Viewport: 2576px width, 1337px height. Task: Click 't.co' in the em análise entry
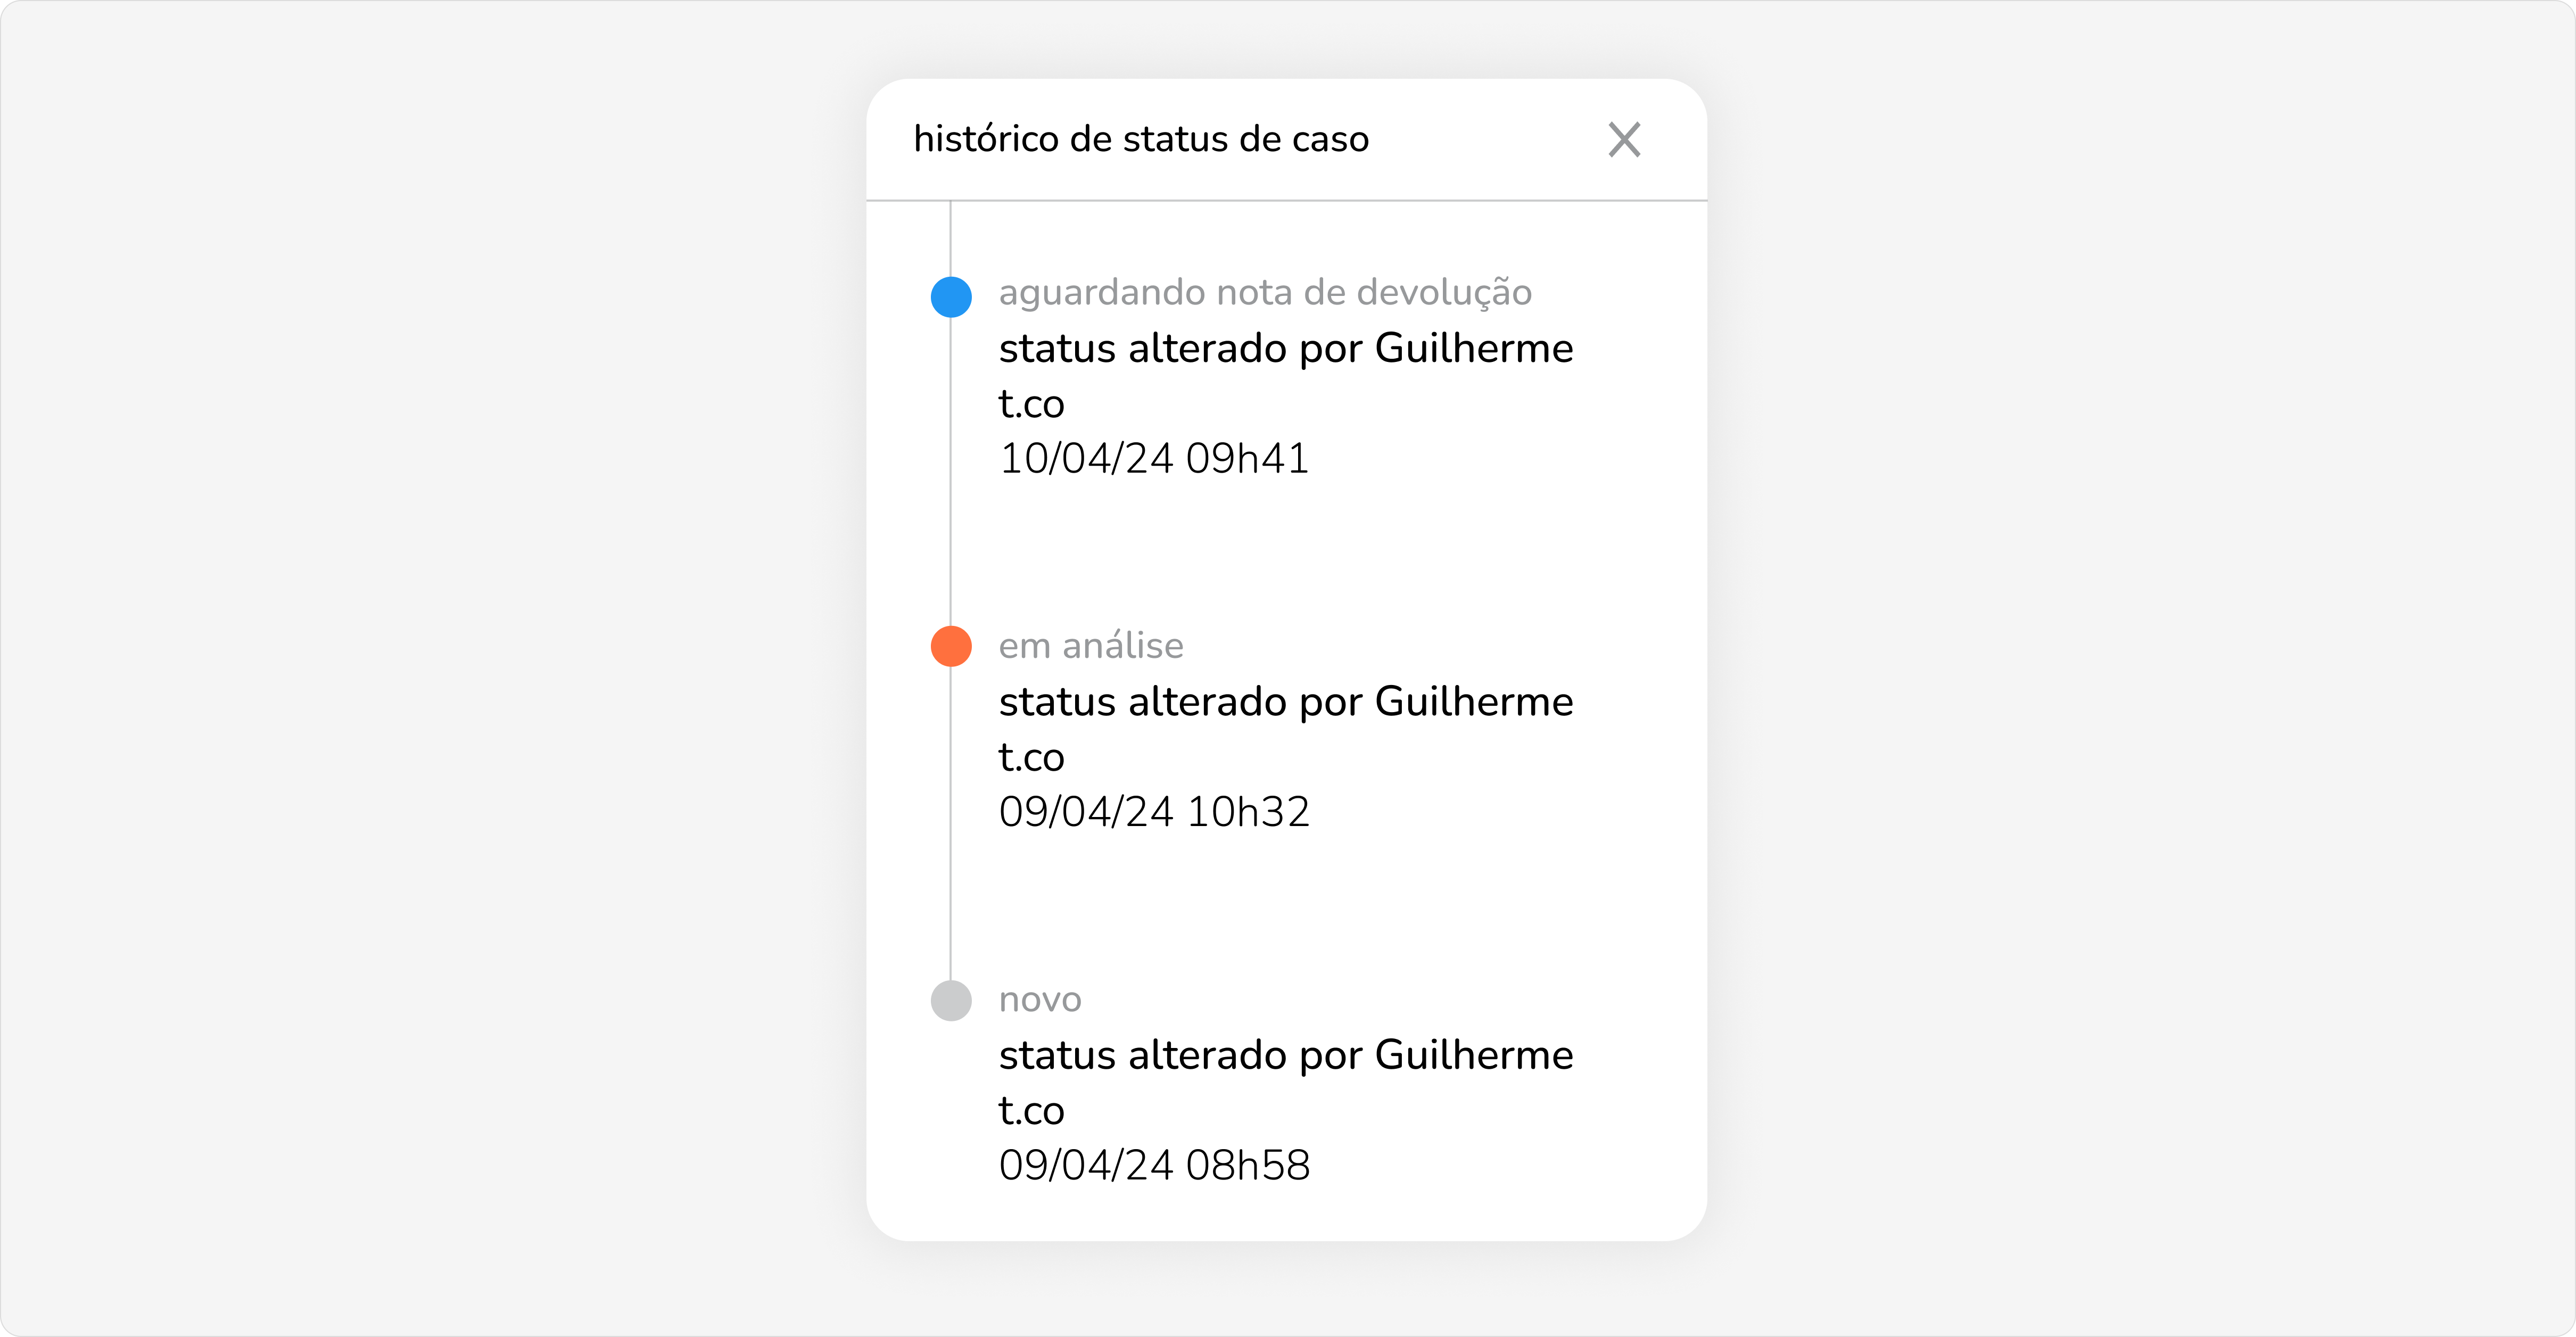coord(1031,757)
